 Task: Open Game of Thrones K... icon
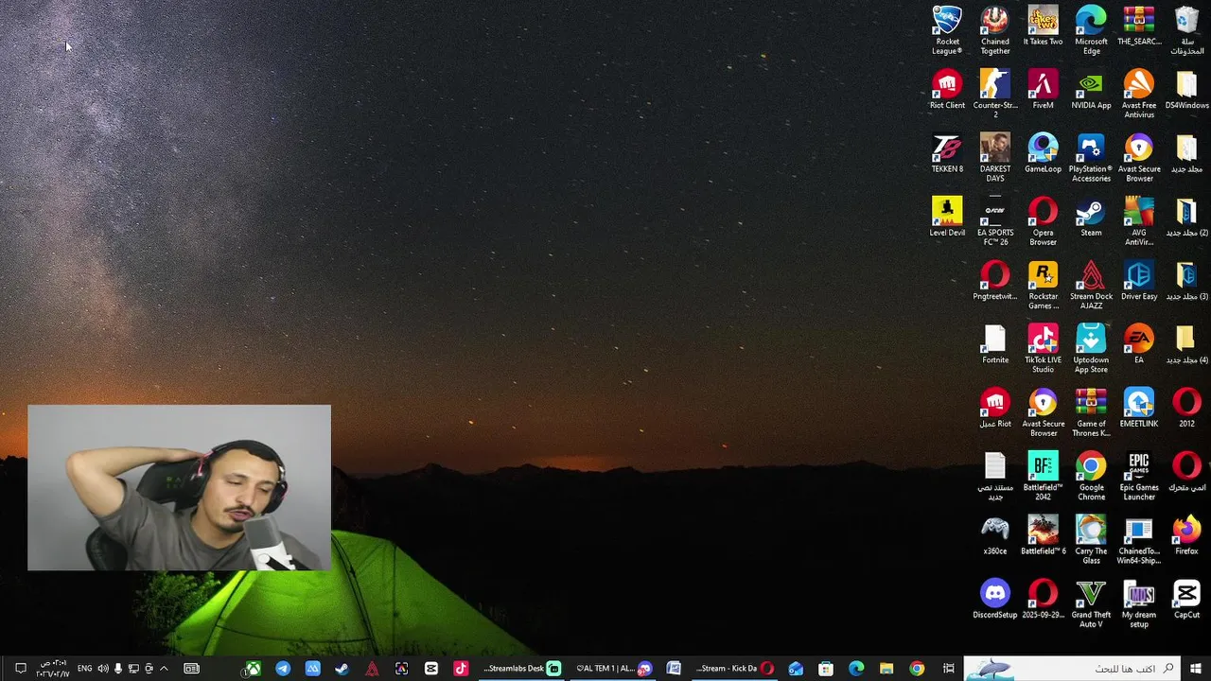tap(1091, 412)
